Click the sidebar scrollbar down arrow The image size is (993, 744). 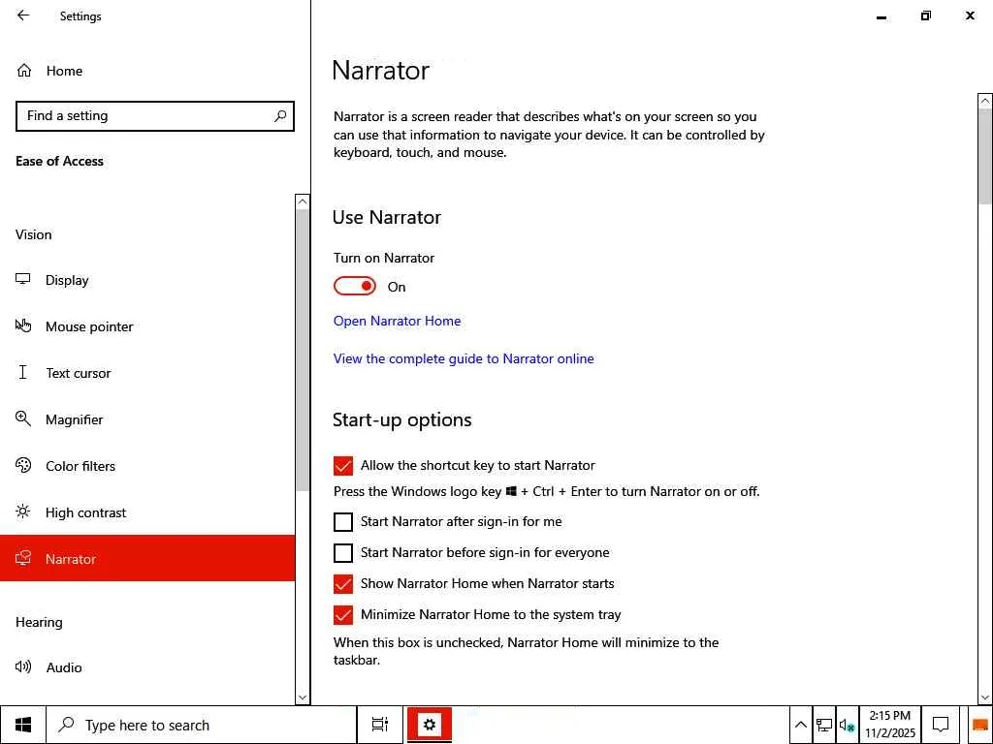[303, 697]
